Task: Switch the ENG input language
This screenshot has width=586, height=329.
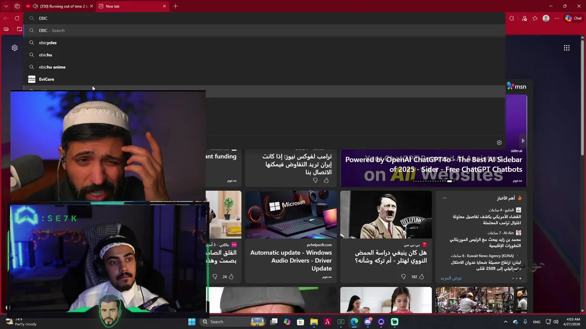Action: (537, 322)
